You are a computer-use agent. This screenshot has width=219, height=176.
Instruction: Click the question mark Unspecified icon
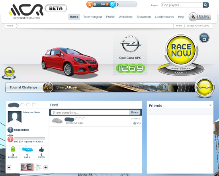10,130
